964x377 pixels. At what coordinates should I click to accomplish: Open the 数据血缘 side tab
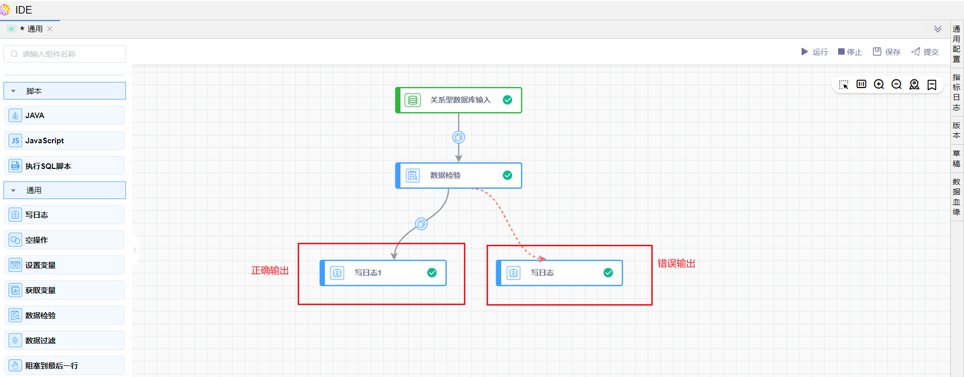coord(956,197)
